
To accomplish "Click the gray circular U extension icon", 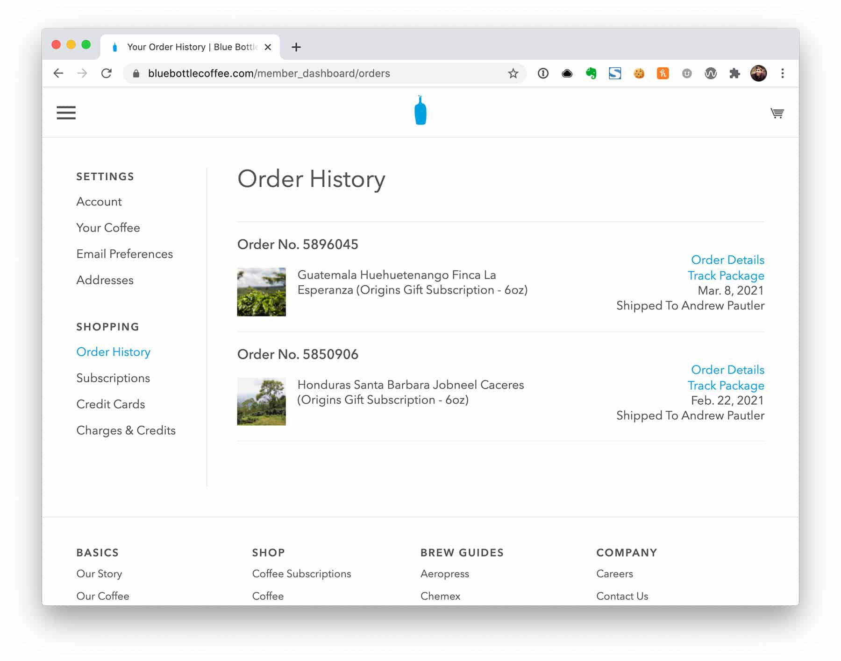I will tap(686, 73).
